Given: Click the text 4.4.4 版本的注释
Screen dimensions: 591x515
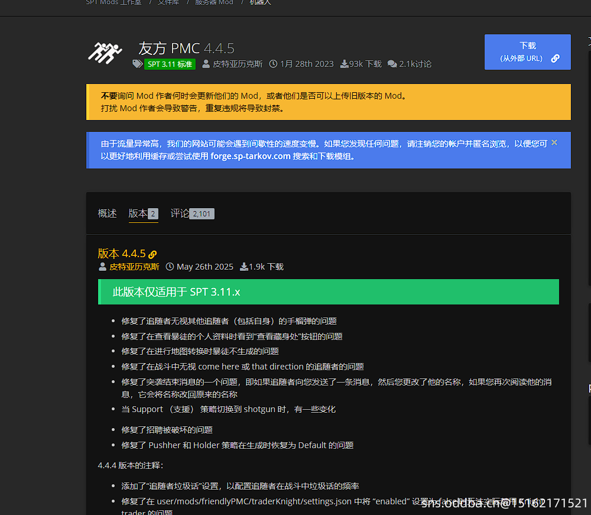Looking at the screenshot, I should pos(131,465).
